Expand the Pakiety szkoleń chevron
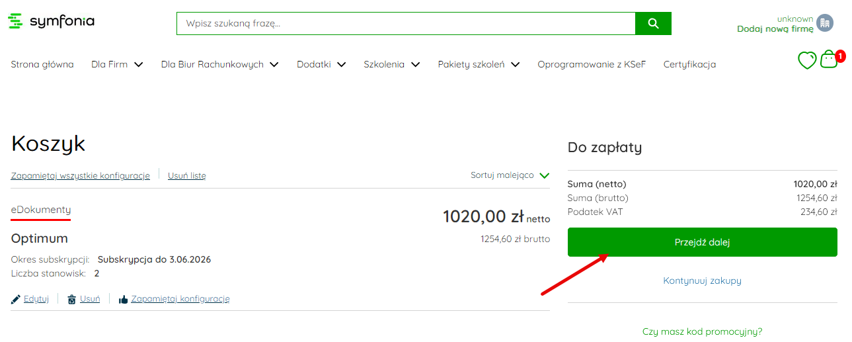The height and width of the screenshot is (342, 852). tap(515, 65)
